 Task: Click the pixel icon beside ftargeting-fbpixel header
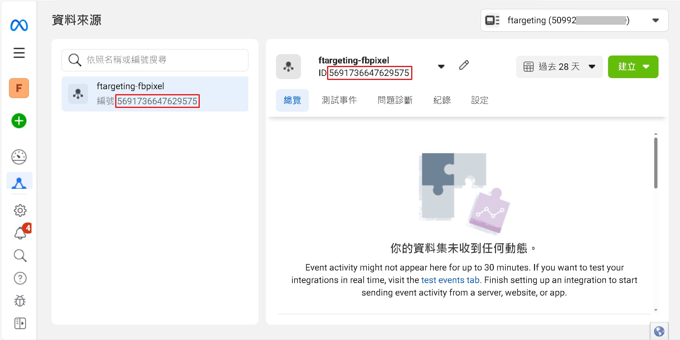point(288,67)
